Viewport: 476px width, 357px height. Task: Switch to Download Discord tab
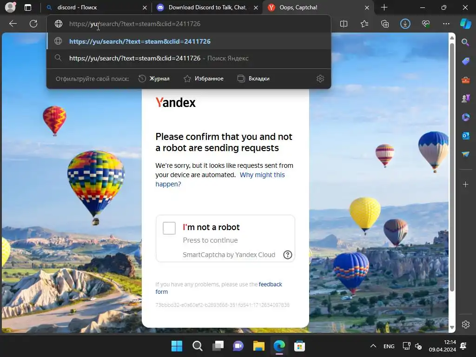tap(208, 7)
